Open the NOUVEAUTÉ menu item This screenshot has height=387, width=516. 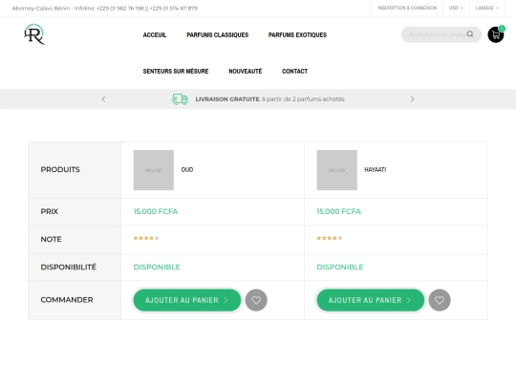[x=246, y=71]
